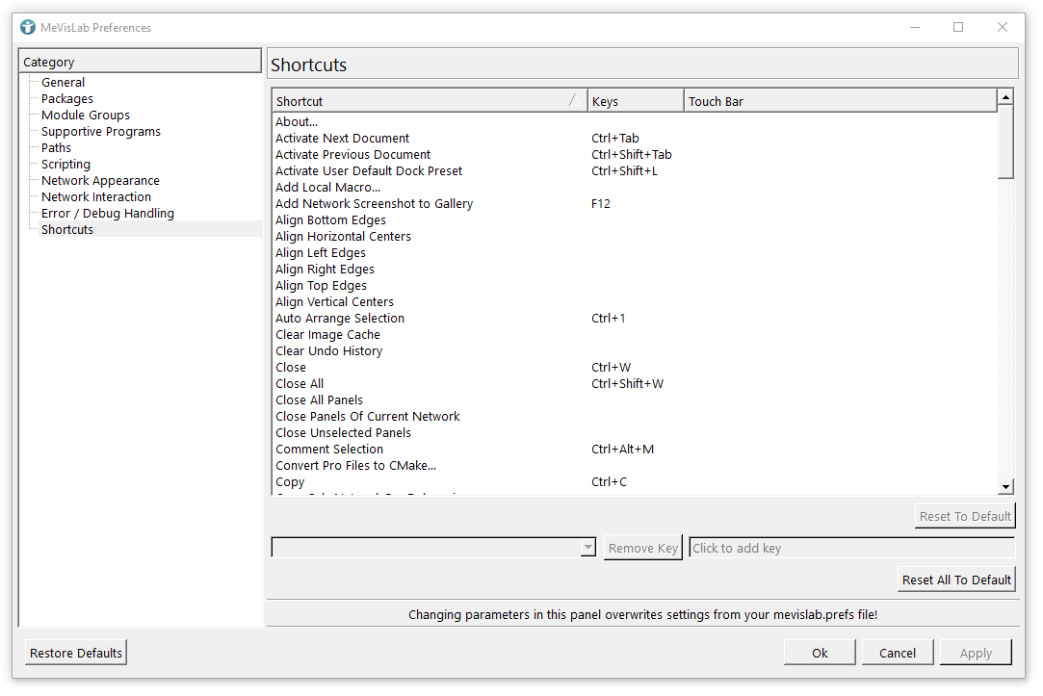Click the scroll down arrow in shortcuts list
The image size is (1043, 696).
pos(1005,488)
